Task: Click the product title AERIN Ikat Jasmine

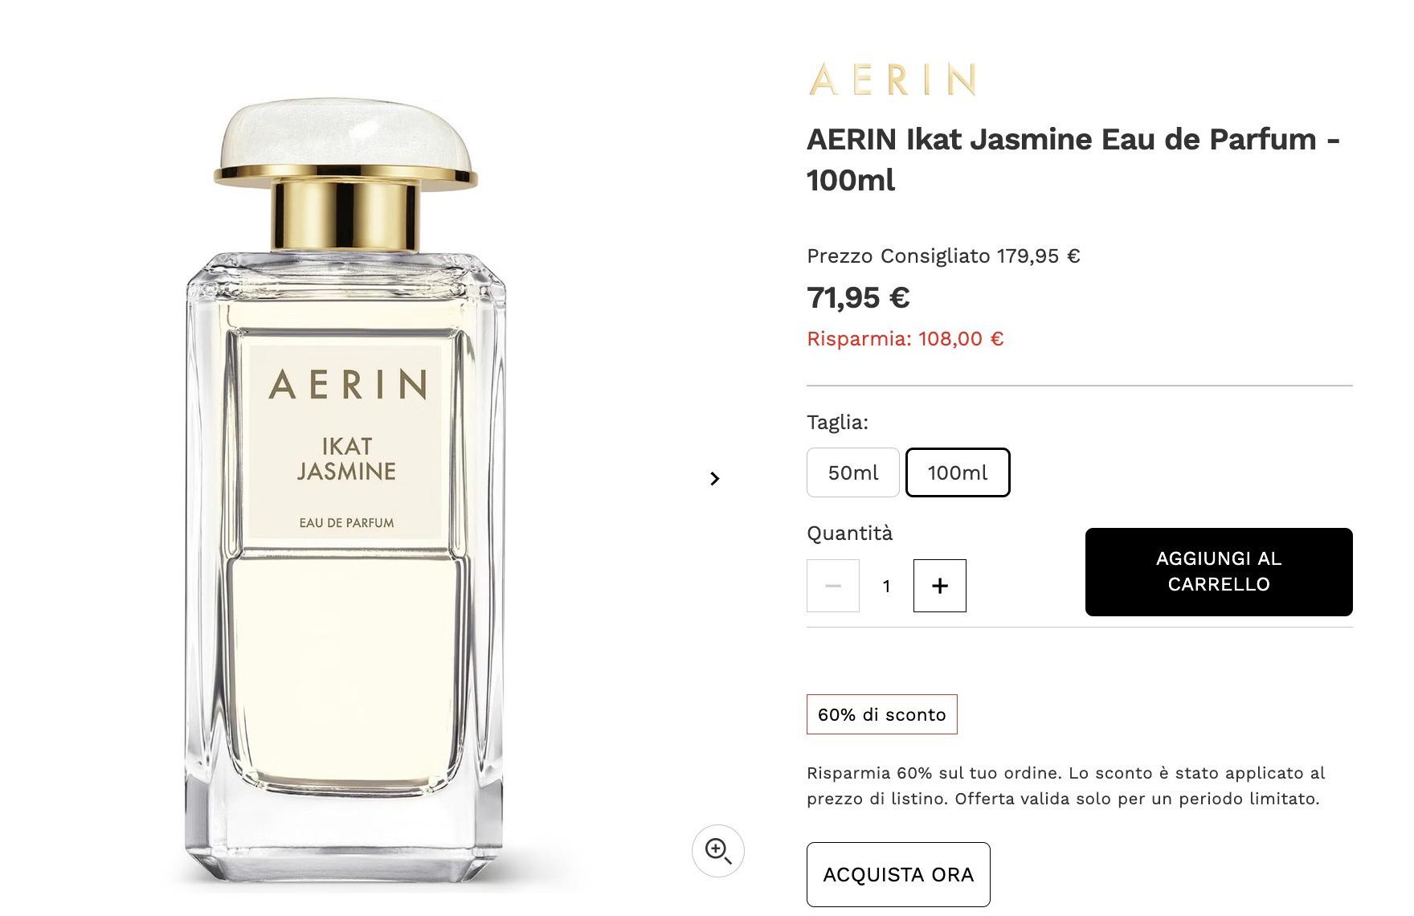Action: click(x=1073, y=160)
